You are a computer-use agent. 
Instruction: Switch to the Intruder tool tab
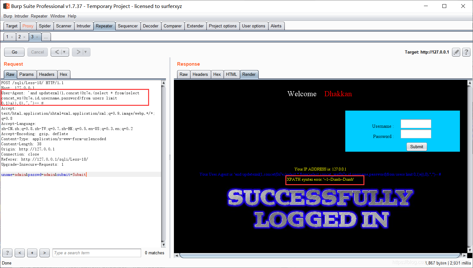[x=83, y=26]
